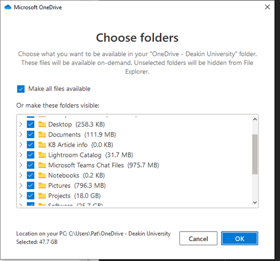Click the OK button
Screen dimensions: 280x261
click(x=239, y=238)
